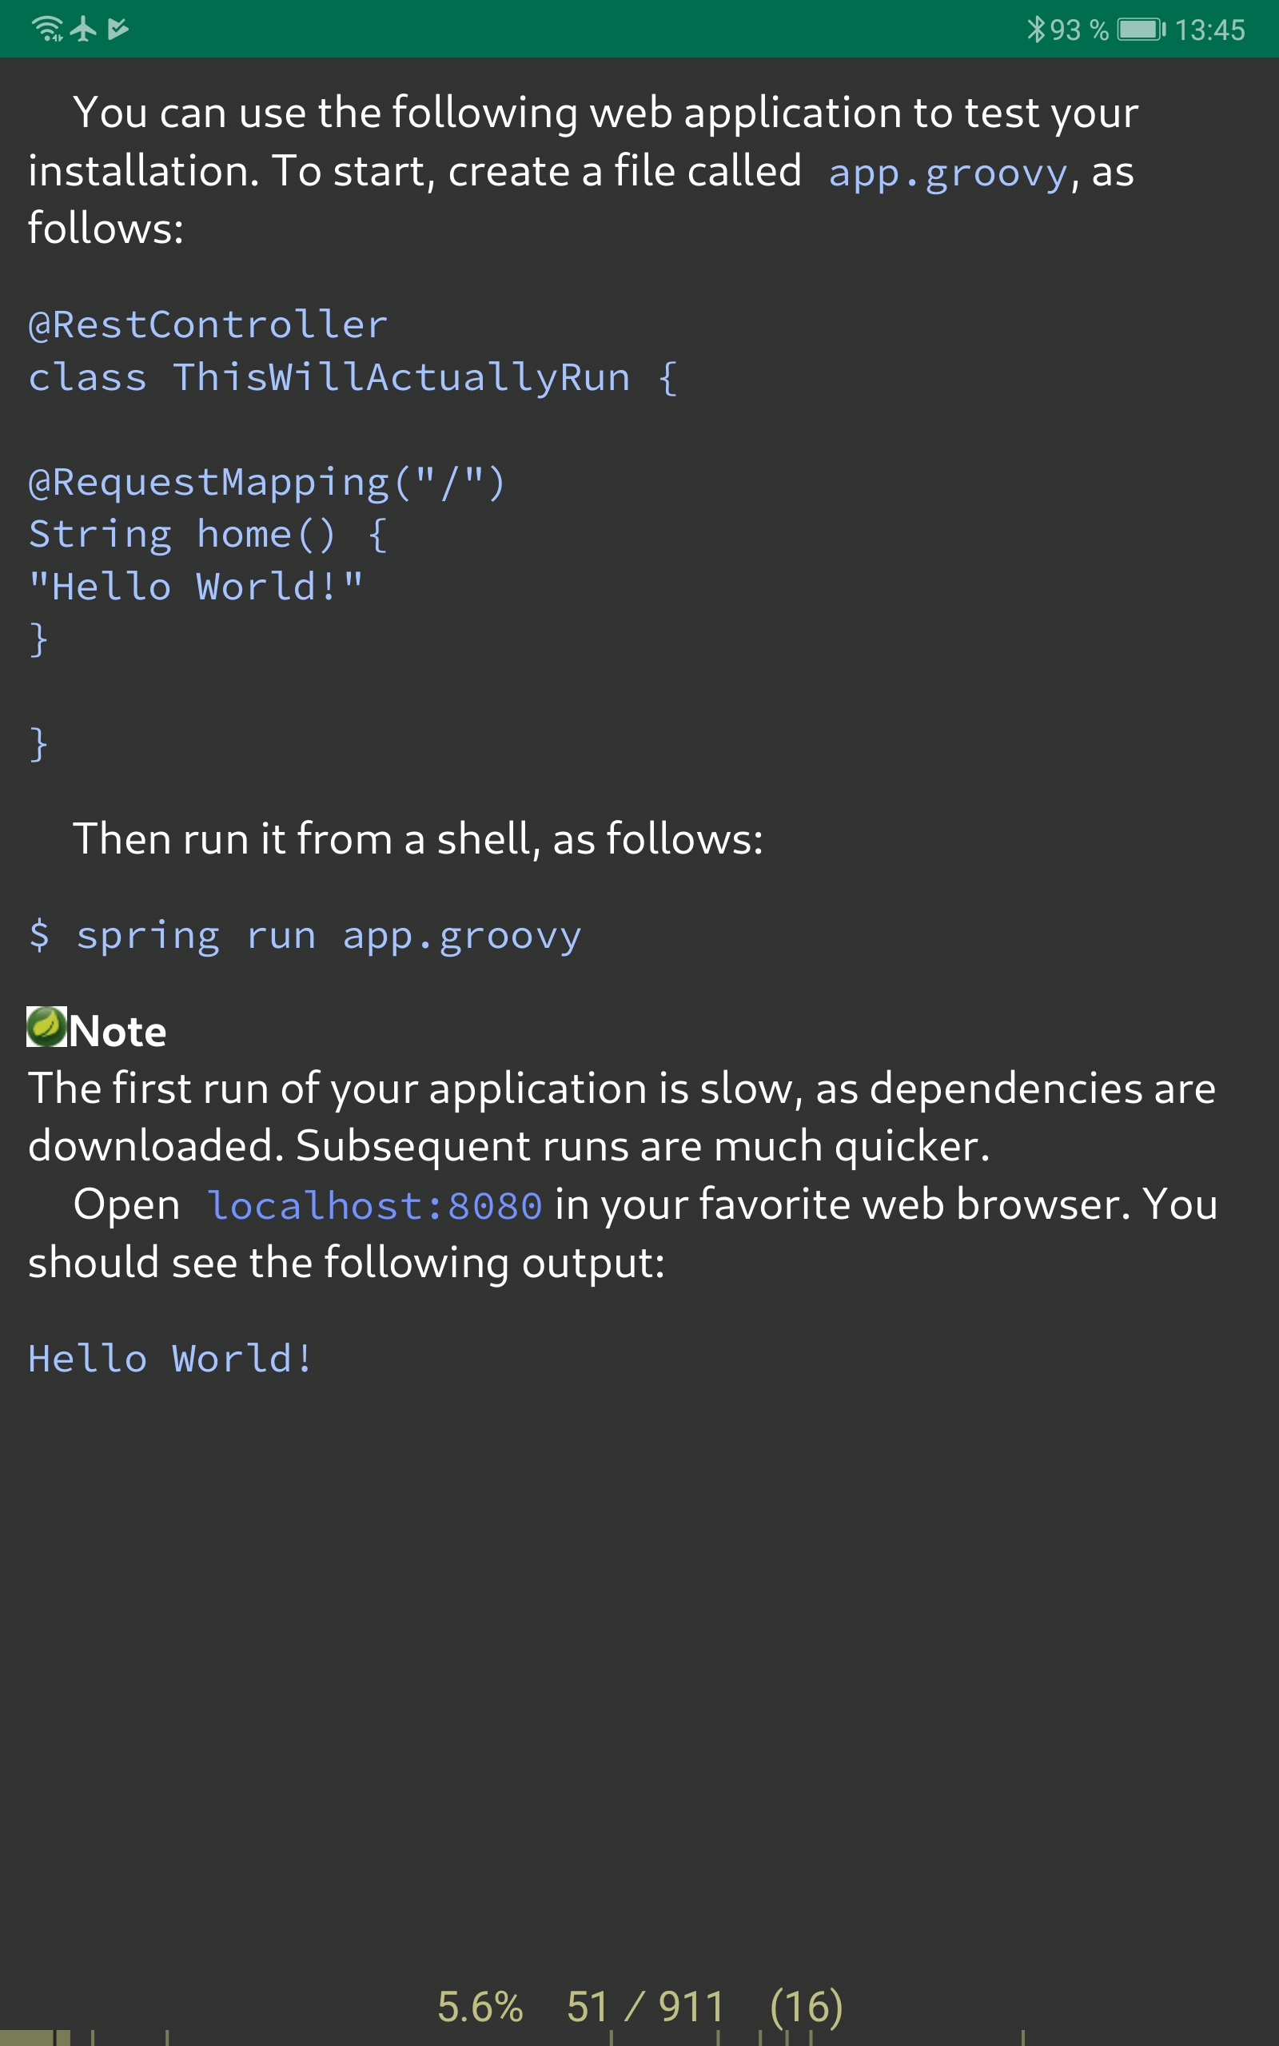Tap the center of the page
The image size is (1279, 2046).
639,1023
